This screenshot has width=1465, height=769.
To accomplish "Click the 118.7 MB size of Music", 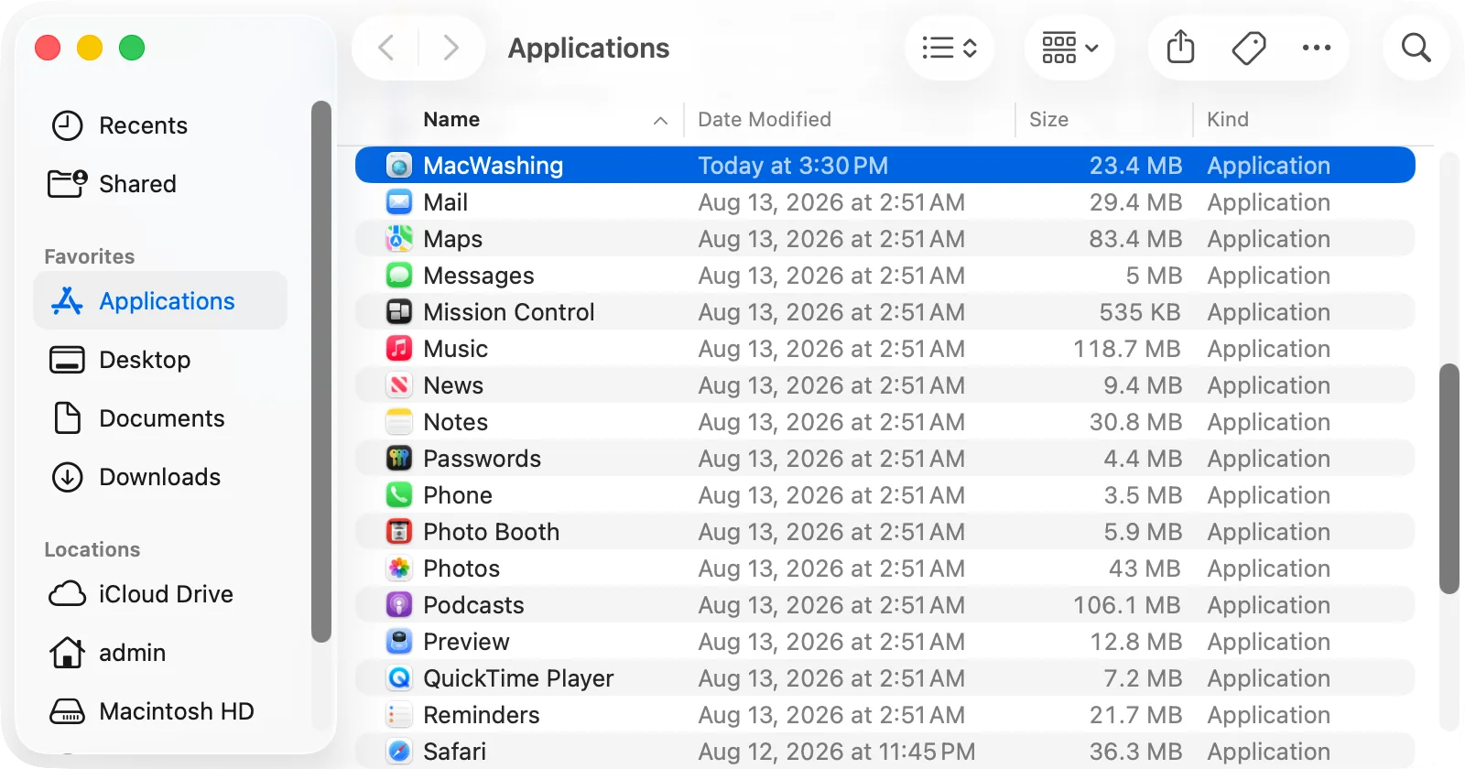I will [x=1127, y=349].
